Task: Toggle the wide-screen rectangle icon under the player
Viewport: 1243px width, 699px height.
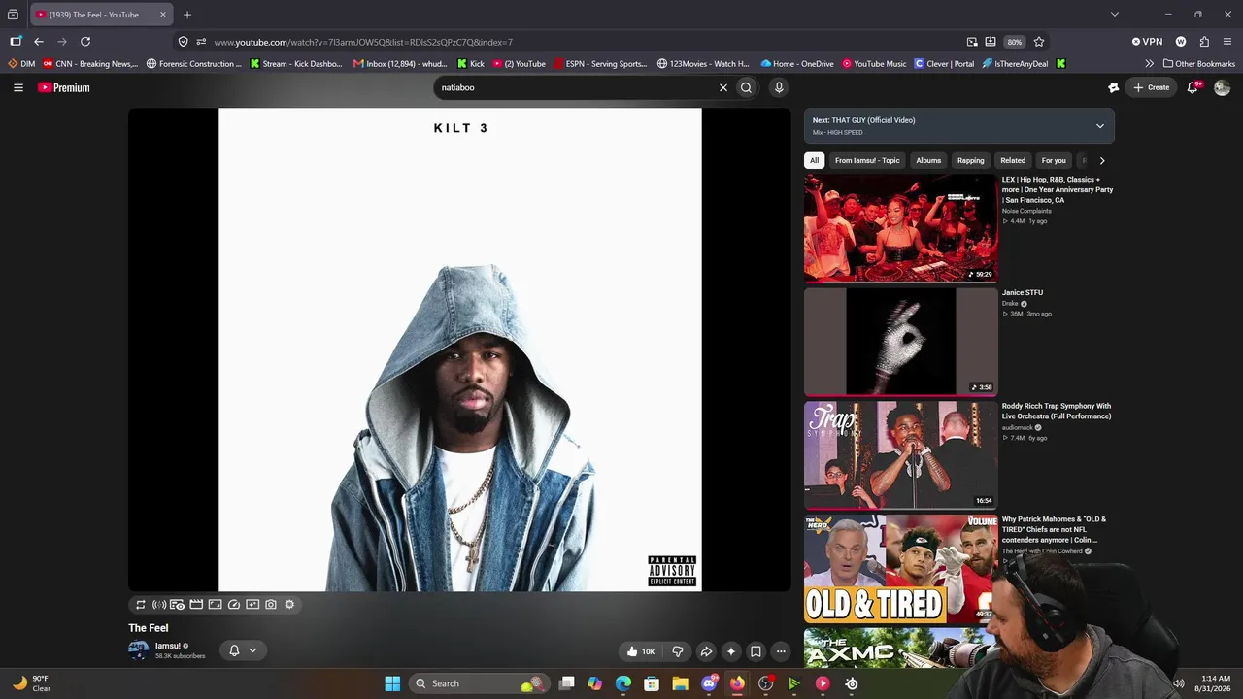Action: pyautogui.click(x=216, y=605)
